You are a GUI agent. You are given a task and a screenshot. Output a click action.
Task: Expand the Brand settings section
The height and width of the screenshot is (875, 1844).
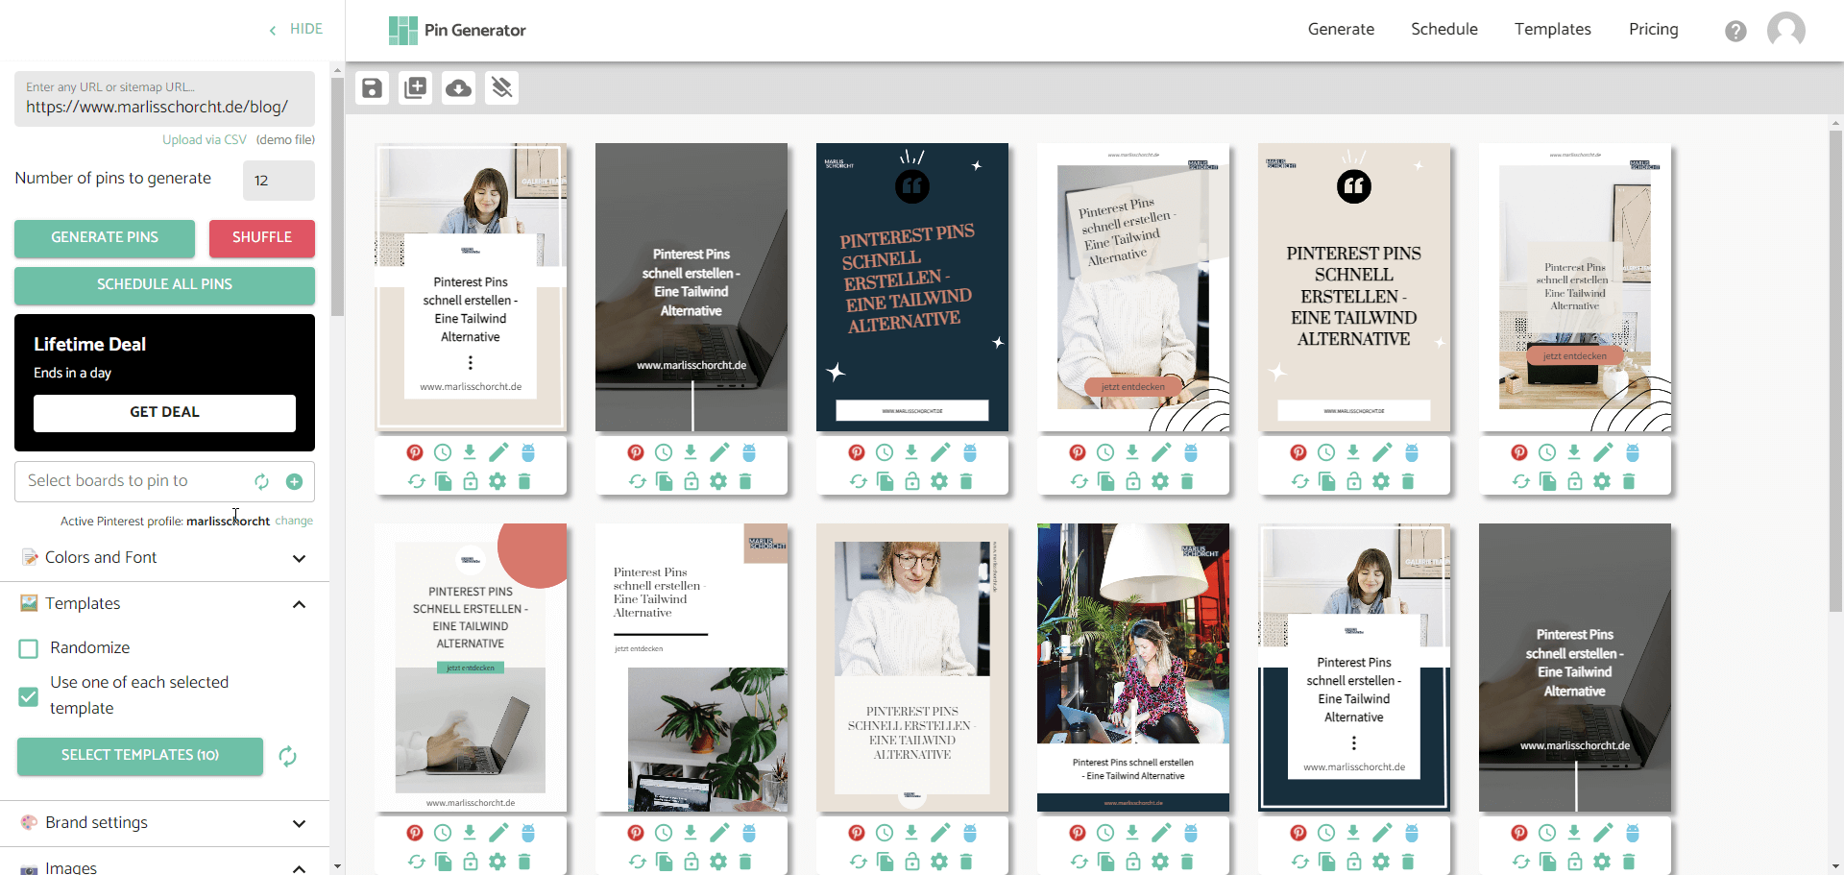[164, 823]
